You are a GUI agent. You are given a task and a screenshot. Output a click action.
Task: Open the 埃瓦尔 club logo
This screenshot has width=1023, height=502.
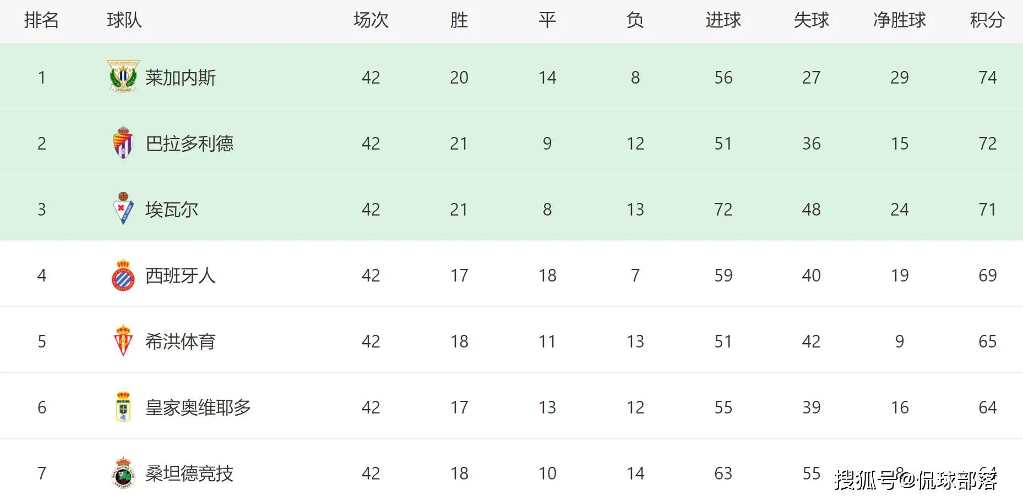123,209
